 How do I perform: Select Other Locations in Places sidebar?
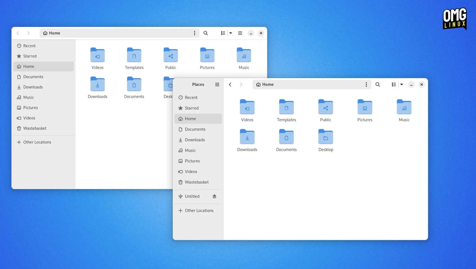pos(198,211)
